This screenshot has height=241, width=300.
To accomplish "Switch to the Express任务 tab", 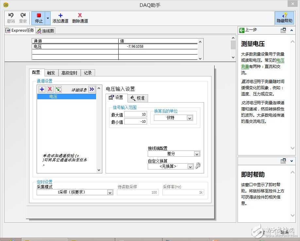I will click(20, 30).
